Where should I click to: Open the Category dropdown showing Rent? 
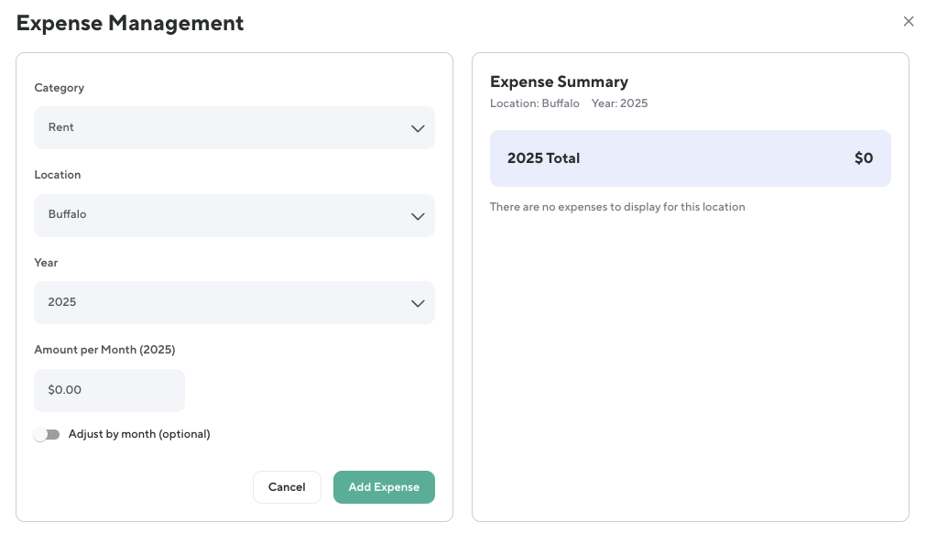pyautogui.click(x=234, y=128)
